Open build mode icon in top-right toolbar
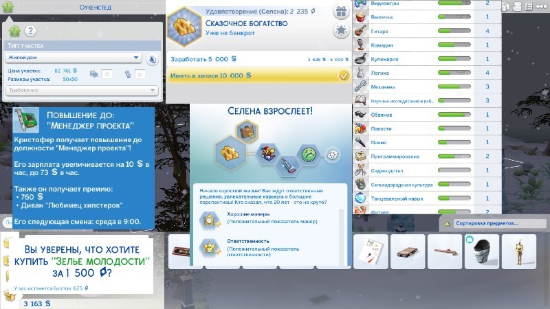This screenshot has width=550, height=309. point(505,7)
